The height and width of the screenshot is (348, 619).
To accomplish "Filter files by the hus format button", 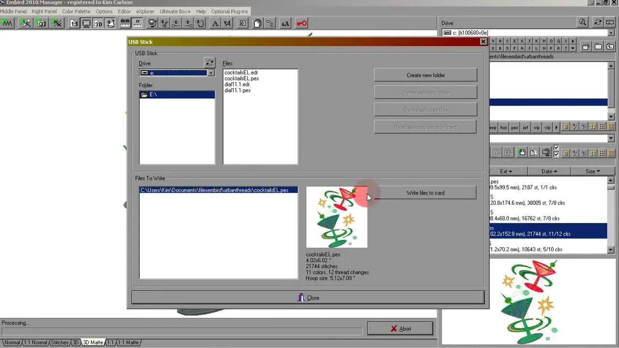I will click(504, 128).
